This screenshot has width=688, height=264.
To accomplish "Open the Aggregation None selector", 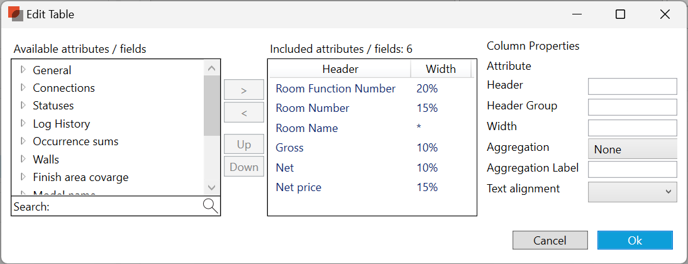I will pos(632,149).
